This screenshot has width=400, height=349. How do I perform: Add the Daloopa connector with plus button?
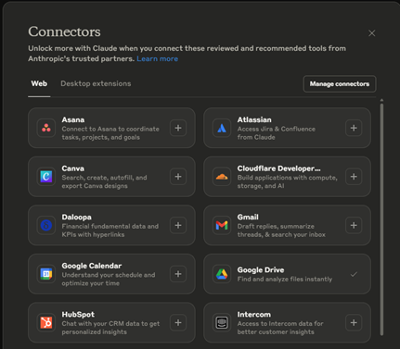coord(178,225)
